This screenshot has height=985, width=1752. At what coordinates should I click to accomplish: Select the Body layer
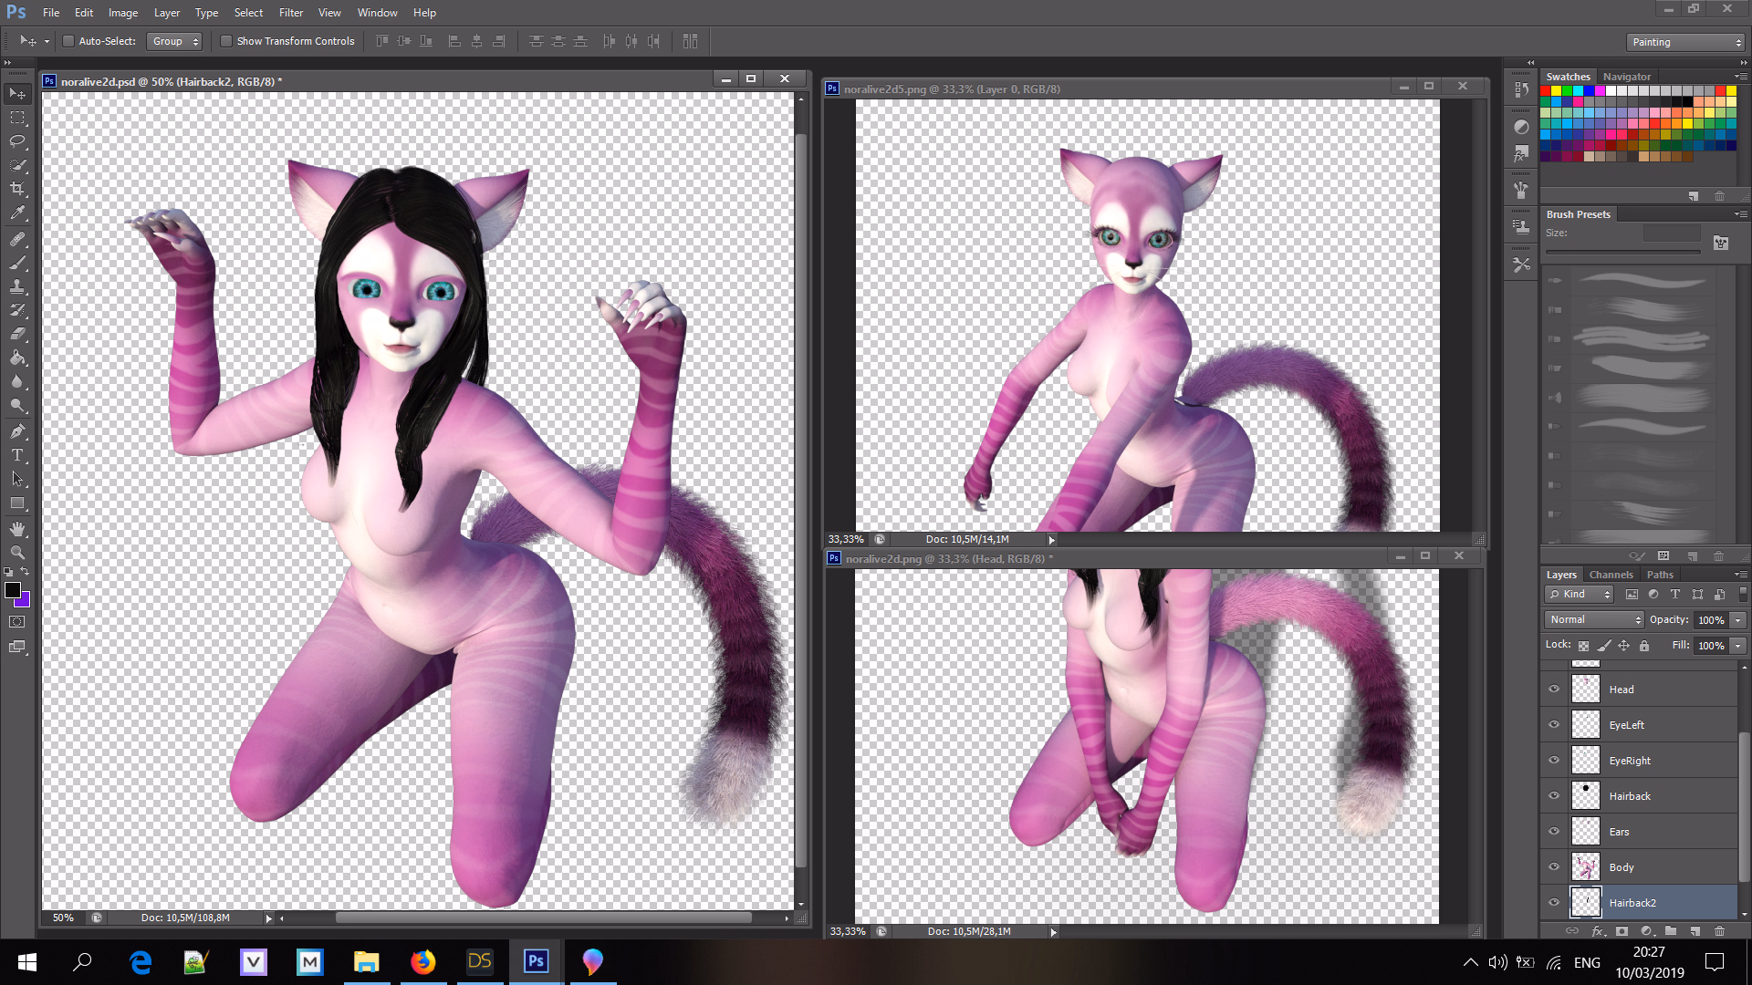[1653, 867]
